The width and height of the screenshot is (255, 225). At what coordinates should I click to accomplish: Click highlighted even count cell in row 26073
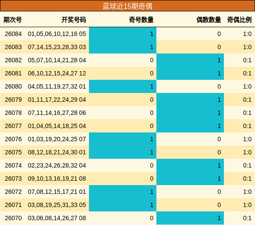coord(190,179)
